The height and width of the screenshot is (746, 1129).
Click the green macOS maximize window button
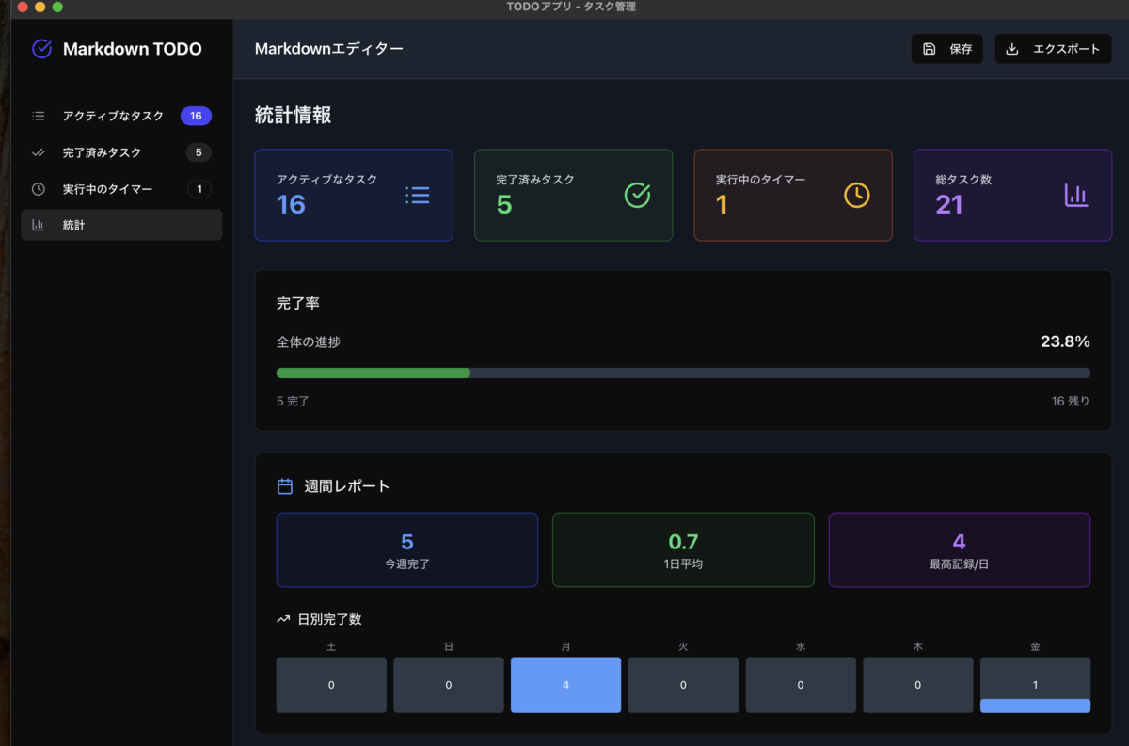click(57, 7)
